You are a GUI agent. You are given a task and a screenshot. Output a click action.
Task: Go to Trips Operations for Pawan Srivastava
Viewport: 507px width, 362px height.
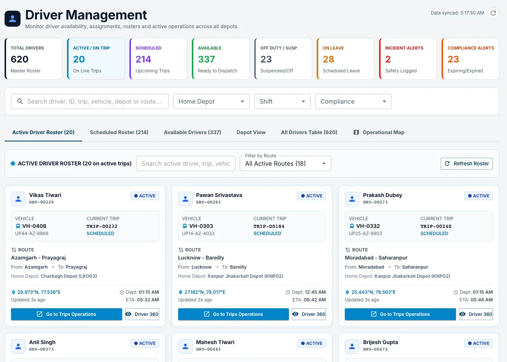(x=233, y=314)
